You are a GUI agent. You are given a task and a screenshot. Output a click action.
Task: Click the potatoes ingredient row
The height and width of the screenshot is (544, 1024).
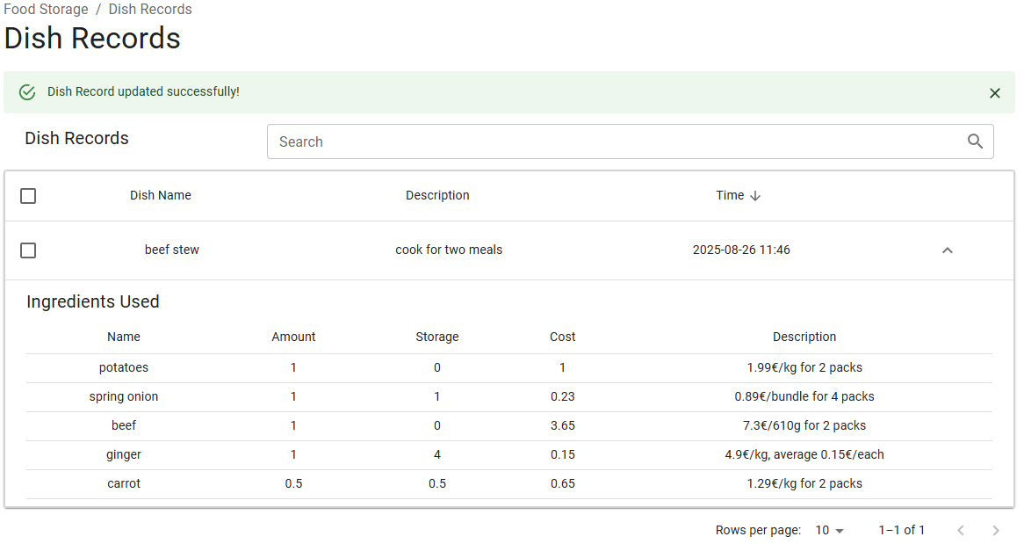(x=509, y=367)
